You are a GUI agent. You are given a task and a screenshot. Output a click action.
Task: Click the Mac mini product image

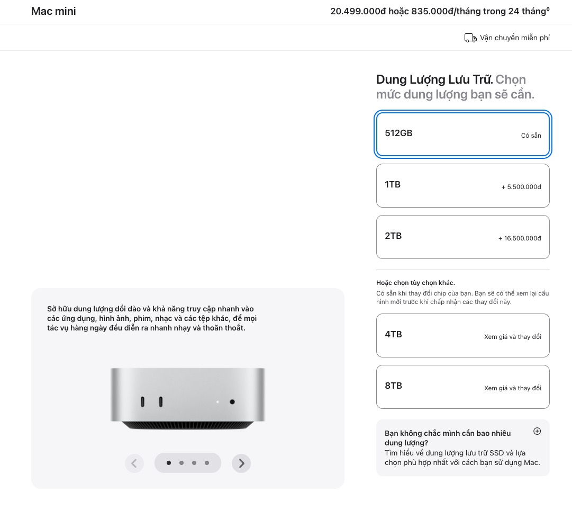[187, 398]
